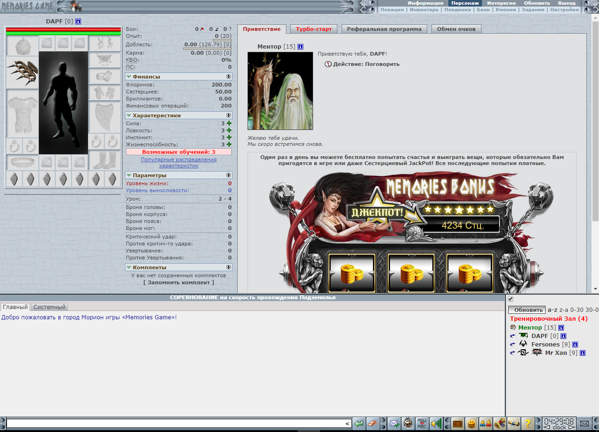Open the briefcase icon in bottom toolbar
The image size is (599, 432).
click(457, 424)
